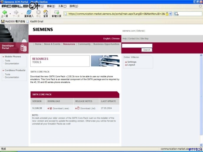203x152 pixels.
Task: Reload the page with the Reload icon
Action: coord(29,12)
